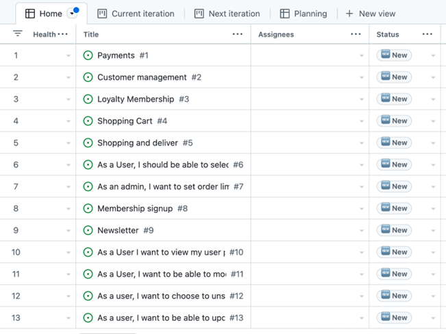Switch to the Next iteration tab
The height and width of the screenshot is (334, 446).
coord(227,14)
